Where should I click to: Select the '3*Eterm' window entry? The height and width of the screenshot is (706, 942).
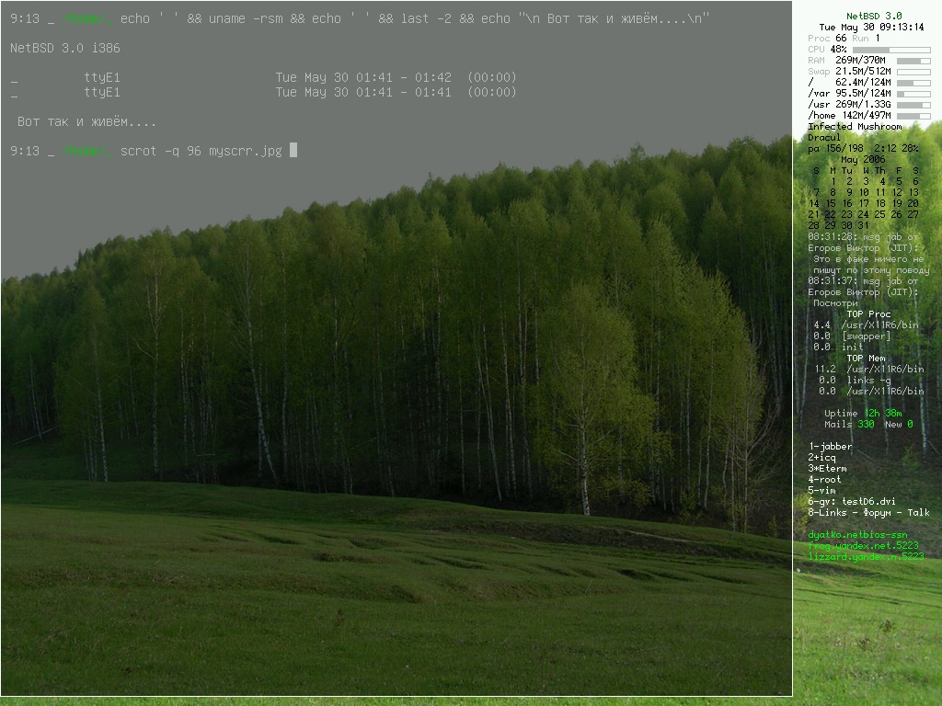pyautogui.click(x=827, y=468)
